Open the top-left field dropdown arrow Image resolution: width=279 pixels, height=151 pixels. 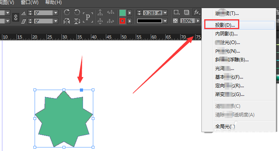[x=7, y=13]
